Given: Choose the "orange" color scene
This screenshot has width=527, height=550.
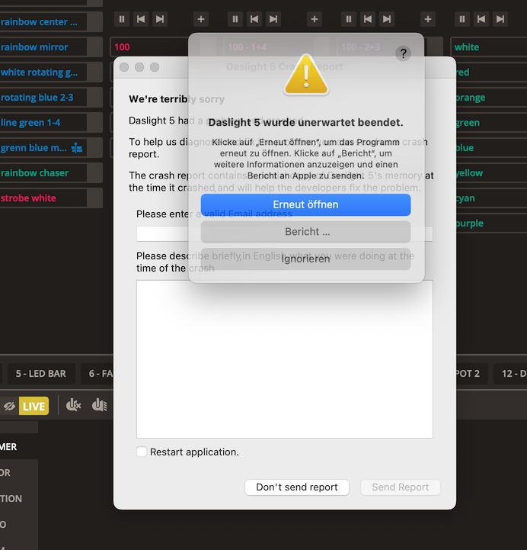Looking at the screenshot, I should coord(491,98).
